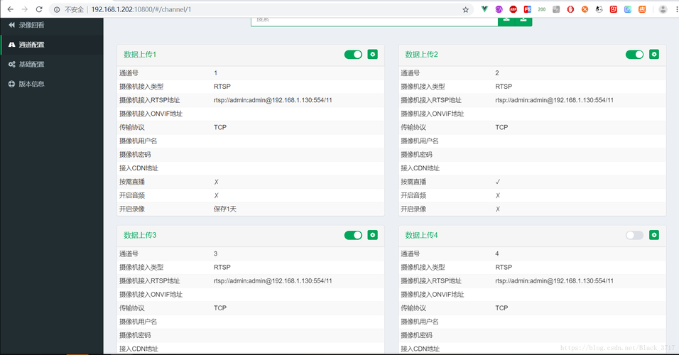Click the 数据上传2 card title
Viewport: 679px width, 355px height.
coord(421,55)
